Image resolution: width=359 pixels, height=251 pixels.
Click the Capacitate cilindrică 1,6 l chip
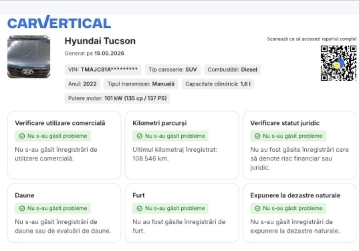218,84
